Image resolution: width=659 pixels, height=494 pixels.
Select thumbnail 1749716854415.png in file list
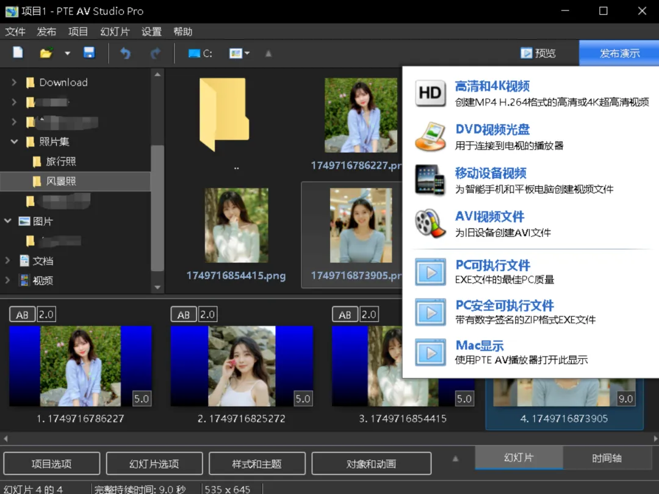click(236, 225)
